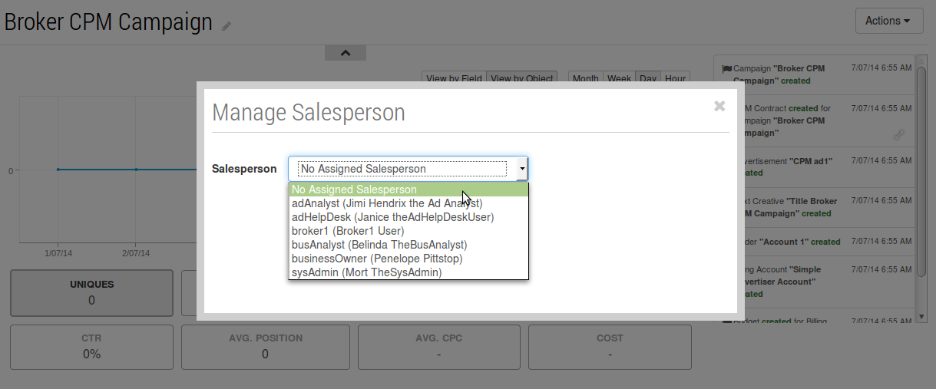Collapse the chart panel with chevron up

(346, 53)
